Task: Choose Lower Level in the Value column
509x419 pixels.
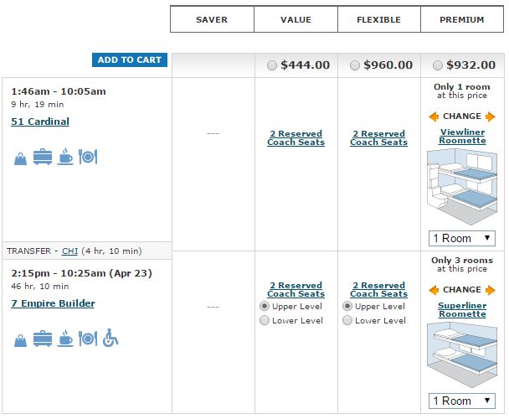Action: [265, 320]
